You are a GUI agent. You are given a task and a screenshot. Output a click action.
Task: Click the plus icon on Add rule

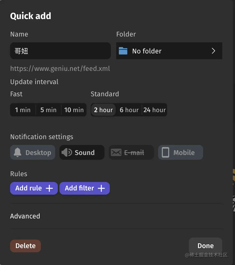[x=49, y=188]
